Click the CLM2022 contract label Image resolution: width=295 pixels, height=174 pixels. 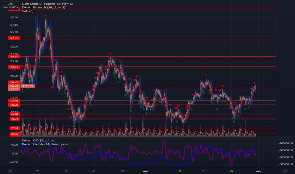[x=28, y=86]
